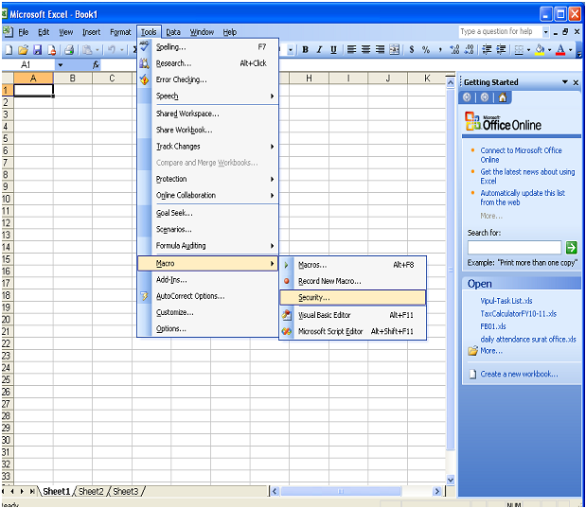Toggle Bold formatting
This screenshot has width=586, height=508.
[x=306, y=50]
